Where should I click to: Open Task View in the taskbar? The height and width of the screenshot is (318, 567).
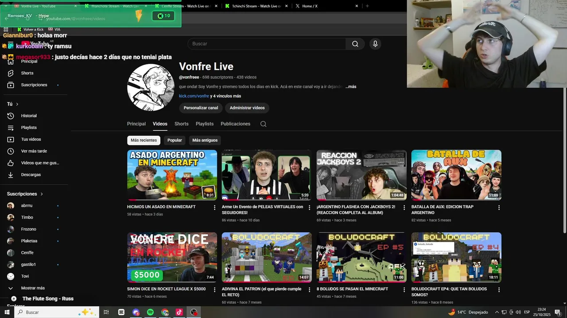tap(106, 312)
